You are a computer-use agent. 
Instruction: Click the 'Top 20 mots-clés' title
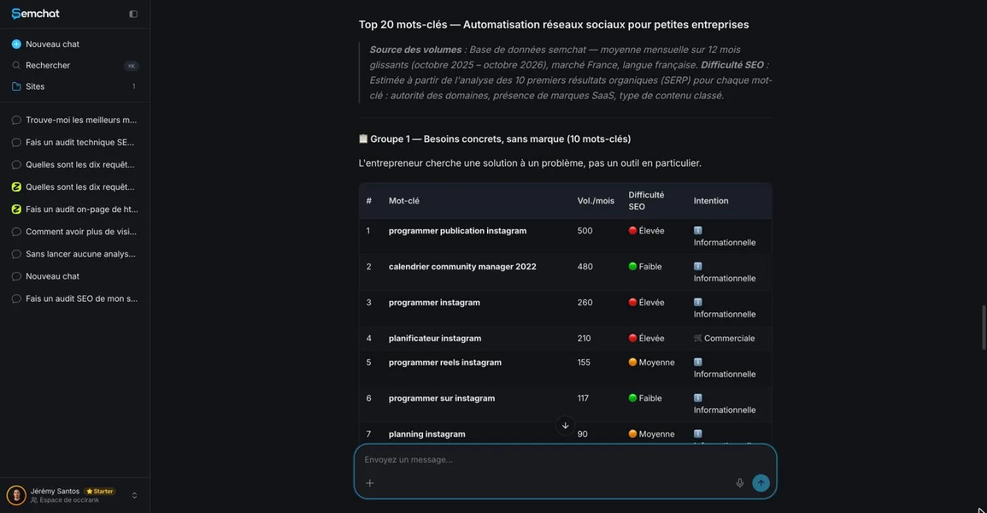[x=554, y=25]
